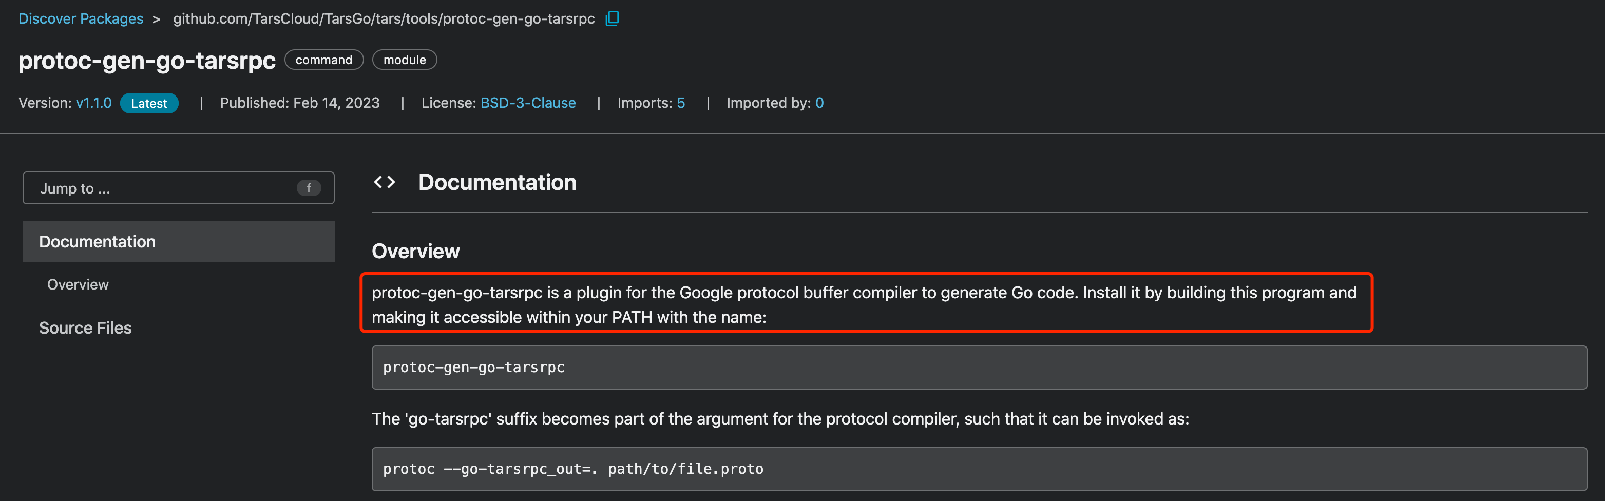Click the Latest version badge
Screen dimensions: 1605x501
pos(149,104)
